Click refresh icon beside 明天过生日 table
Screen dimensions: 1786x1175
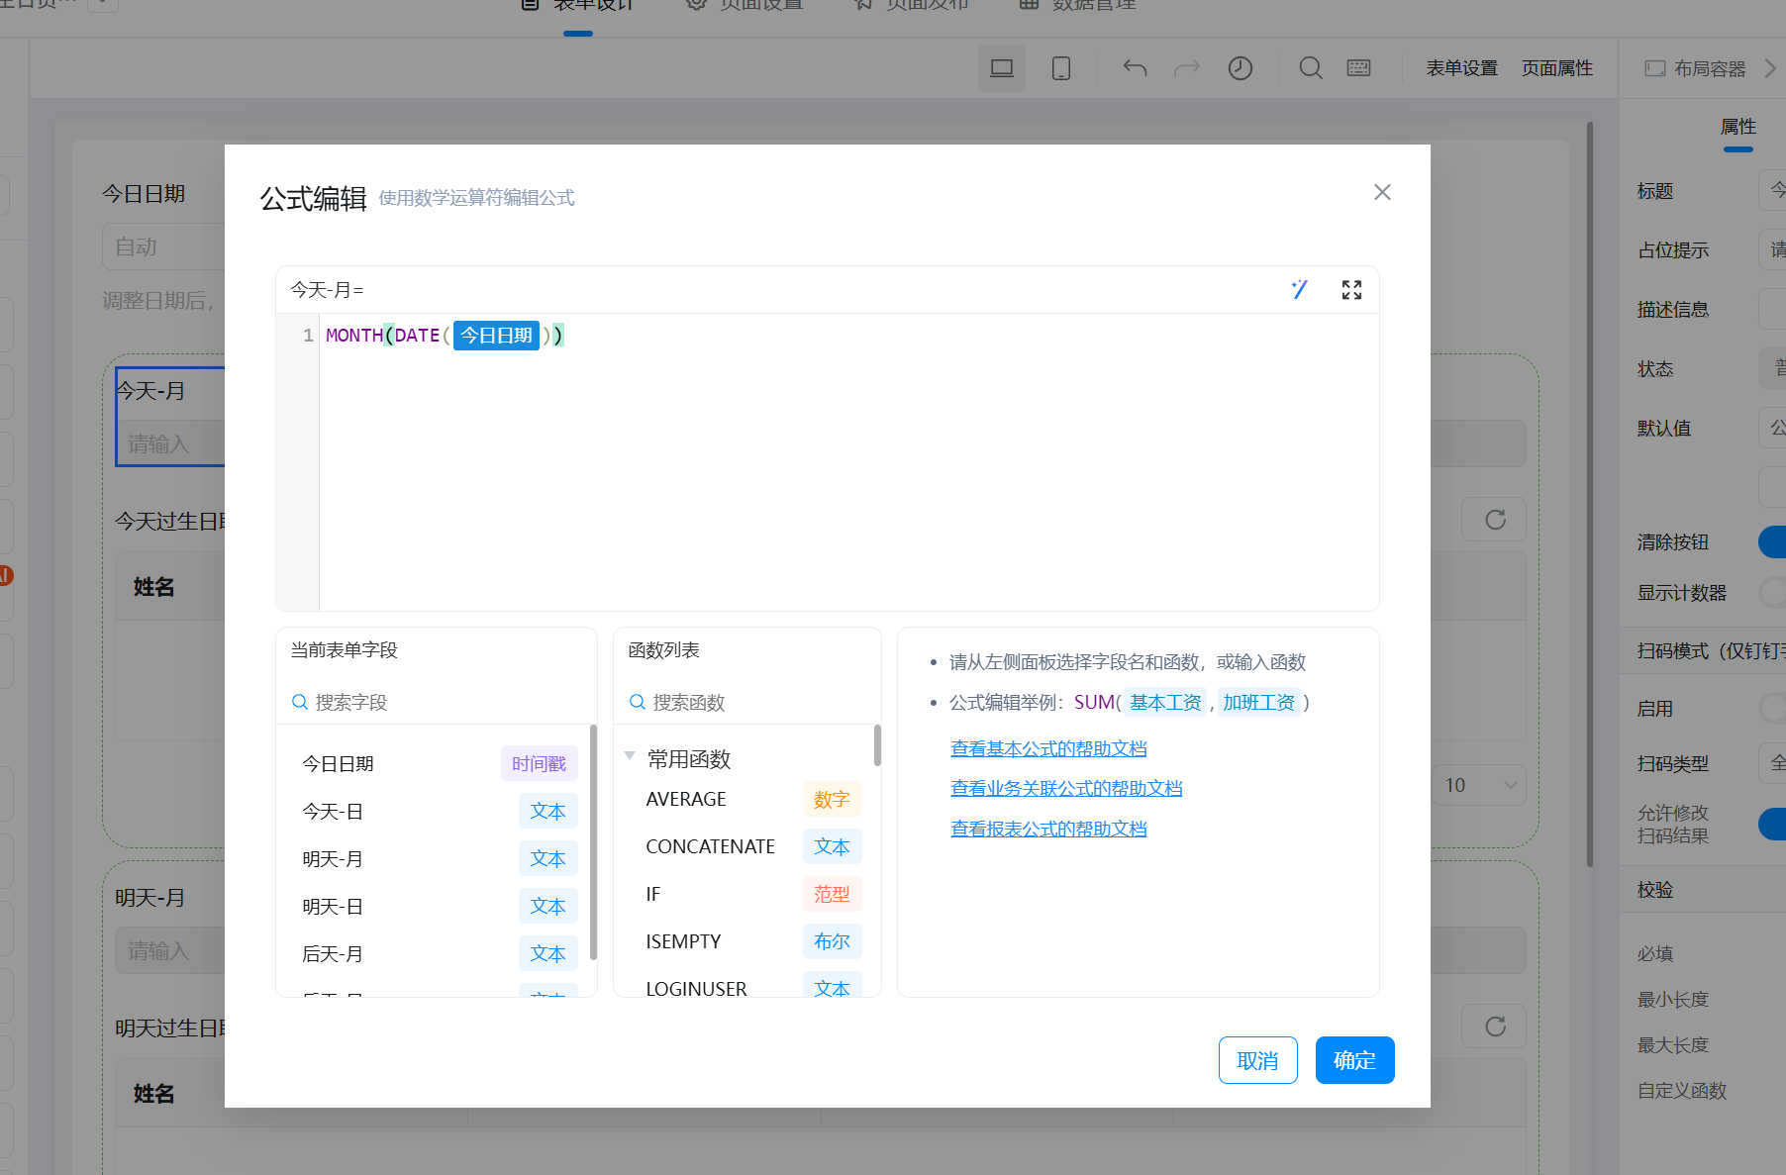click(1494, 1027)
